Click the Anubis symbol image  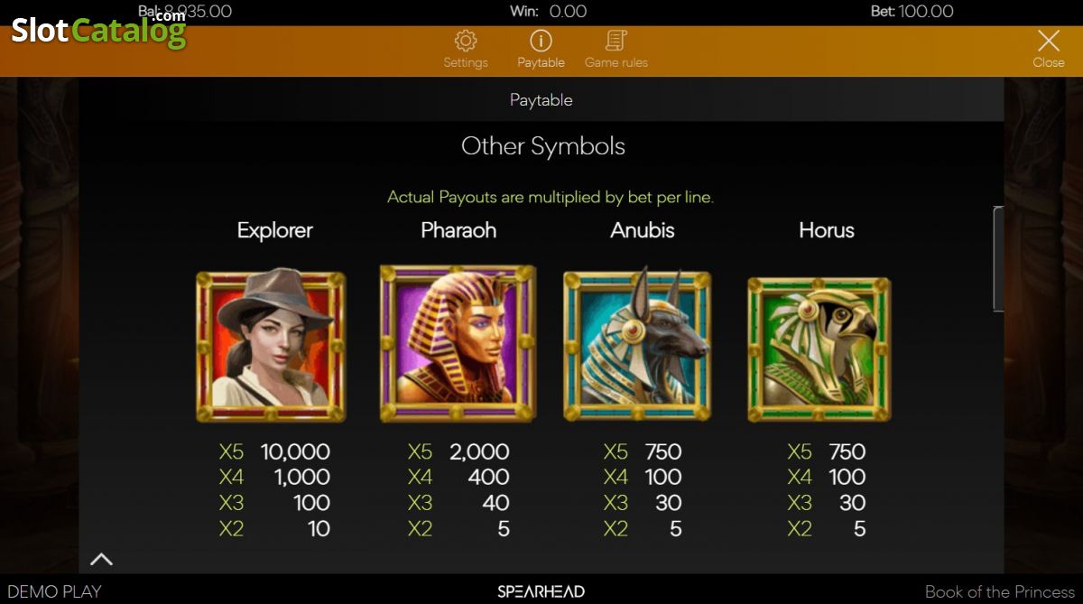pos(637,344)
